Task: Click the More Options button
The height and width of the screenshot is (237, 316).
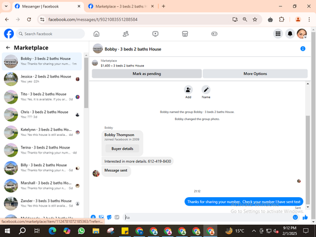Action: click(255, 73)
